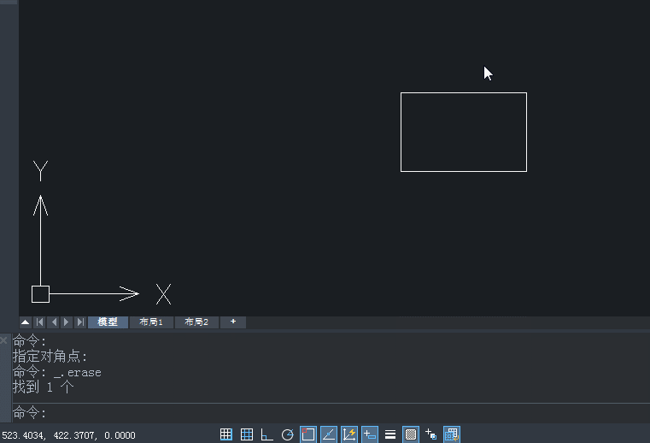Toggle transparency display icon
Image resolution: width=650 pixels, height=443 pixels.
pyautogui.click(x=410, y=434)
